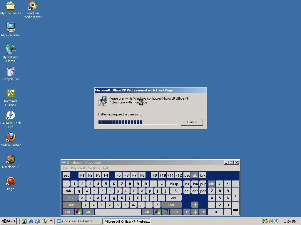Click the left arrow key on keyboard
The image size is (301, 225).
[187, 212]
